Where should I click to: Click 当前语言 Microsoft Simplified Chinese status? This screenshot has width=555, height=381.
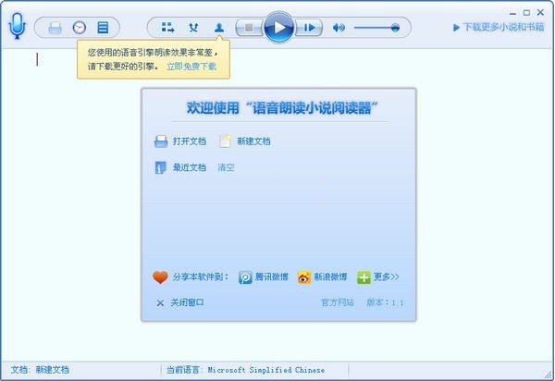(246, 370)
